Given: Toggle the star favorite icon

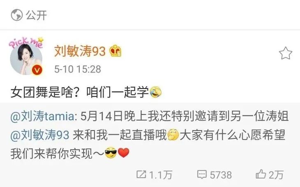Looking at the screenshot, I should click(x=285, y=53).
